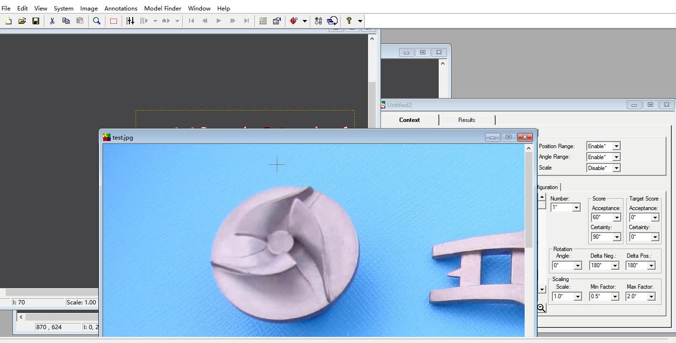Open the Edit menu

point(22,8)
